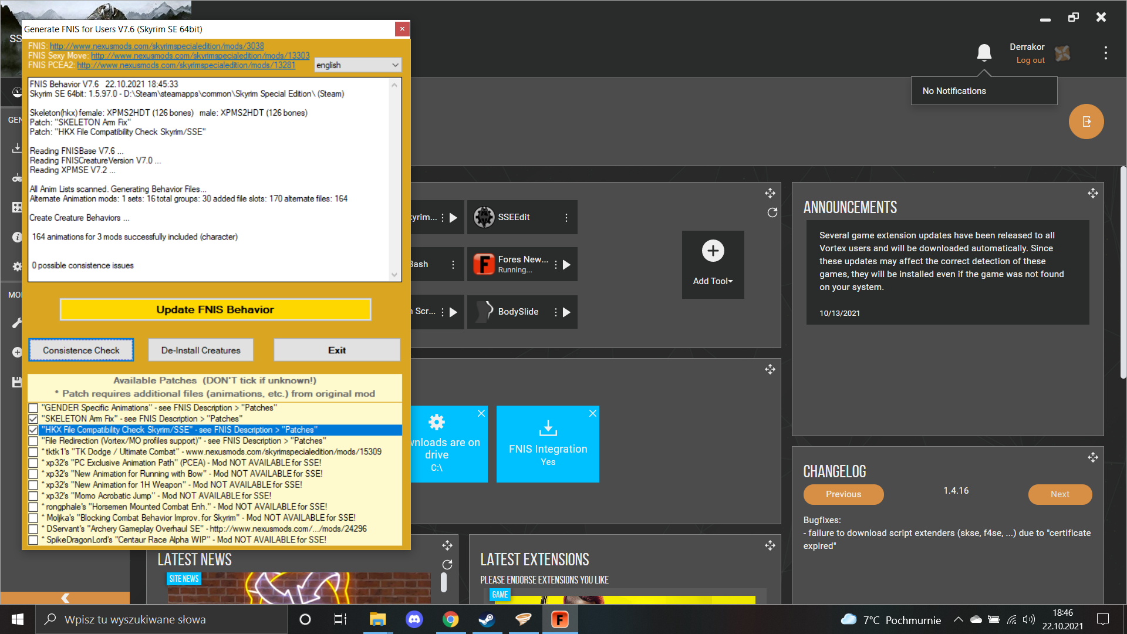The width and height of the screenshot is (1127, 634).
Task: Click the Windows Start button
Action: coord(18,619)
